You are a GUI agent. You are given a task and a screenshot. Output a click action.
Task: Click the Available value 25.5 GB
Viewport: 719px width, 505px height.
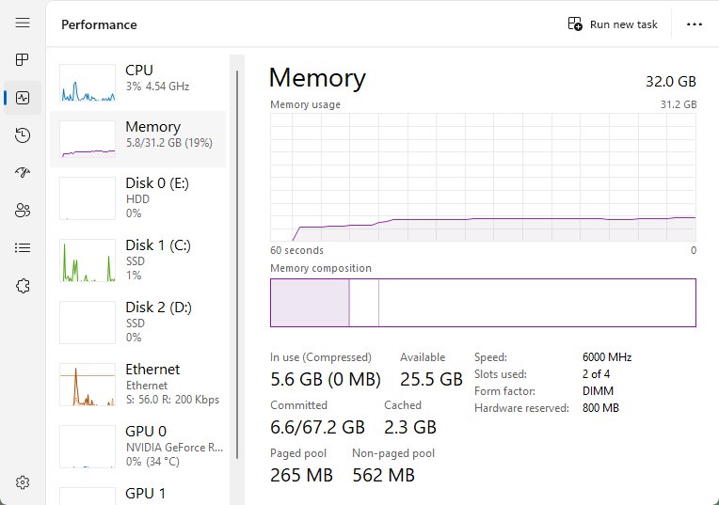[431, 379]
